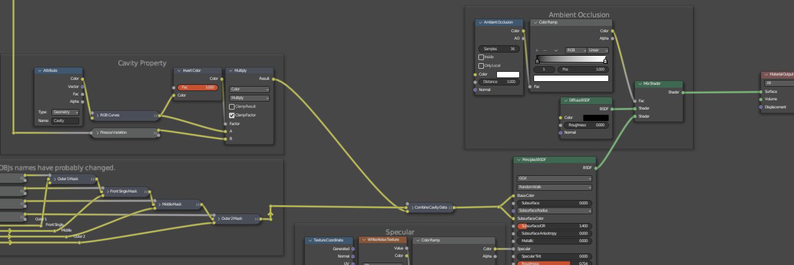794x265 pixels.
Task: Click the Value output socket of White Noise Texture
Action: (x=407, y=248)
